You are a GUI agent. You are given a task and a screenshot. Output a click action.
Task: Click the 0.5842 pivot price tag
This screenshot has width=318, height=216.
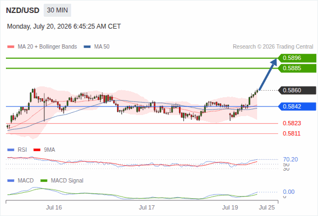pyautogui.click(x=297, y=106)
